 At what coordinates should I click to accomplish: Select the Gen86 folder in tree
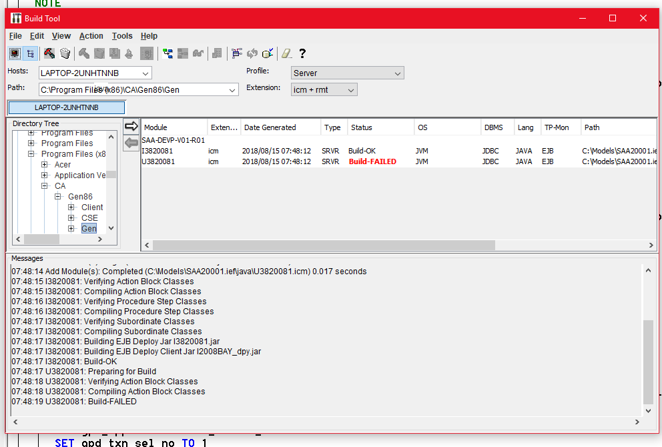pos(80,197)
